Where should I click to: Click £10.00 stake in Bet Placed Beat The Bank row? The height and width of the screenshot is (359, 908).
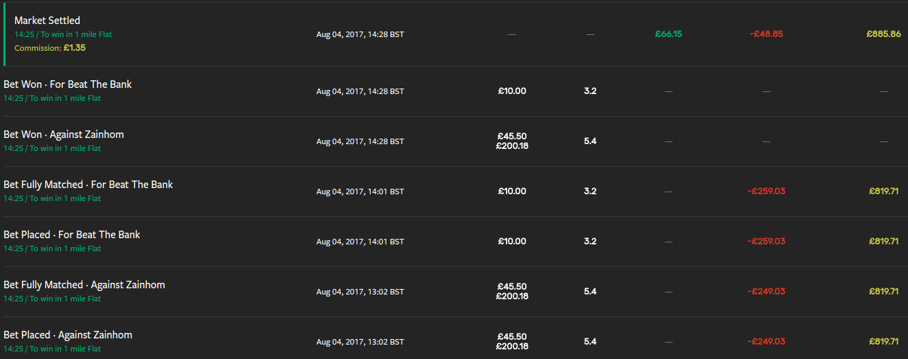click(512, 241)
